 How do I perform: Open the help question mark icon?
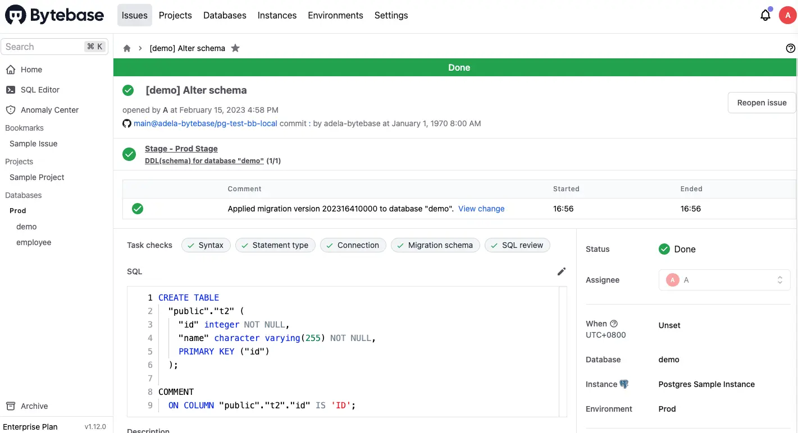791,48
